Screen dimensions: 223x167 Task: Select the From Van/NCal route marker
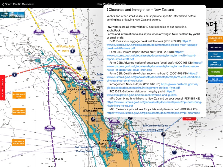pos(39,32)
